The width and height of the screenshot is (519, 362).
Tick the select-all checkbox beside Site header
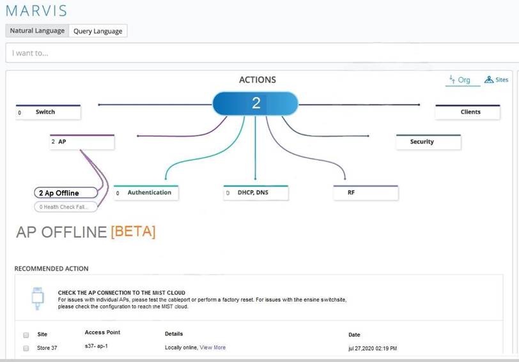point(26,335)
